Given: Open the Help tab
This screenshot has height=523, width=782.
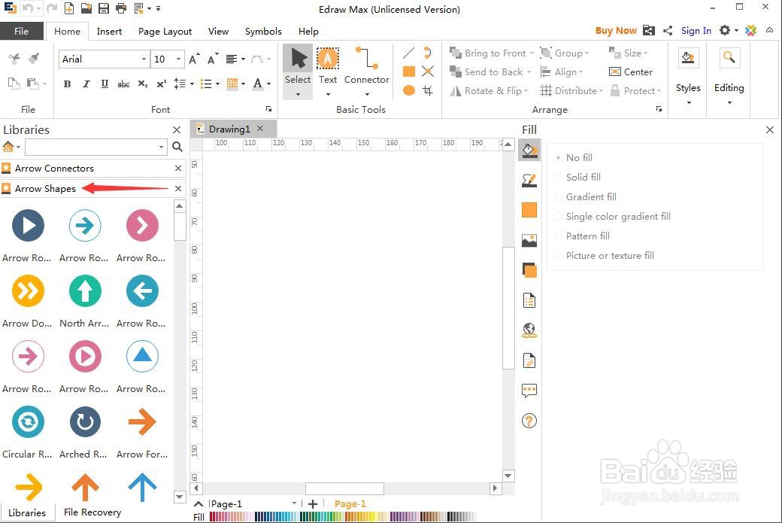Looking at the screenshot, I should coord(308,32).
